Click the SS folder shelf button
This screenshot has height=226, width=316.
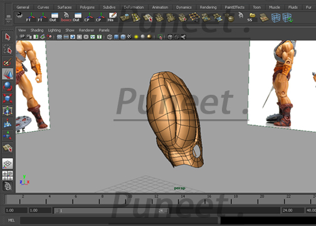[251, 18]
